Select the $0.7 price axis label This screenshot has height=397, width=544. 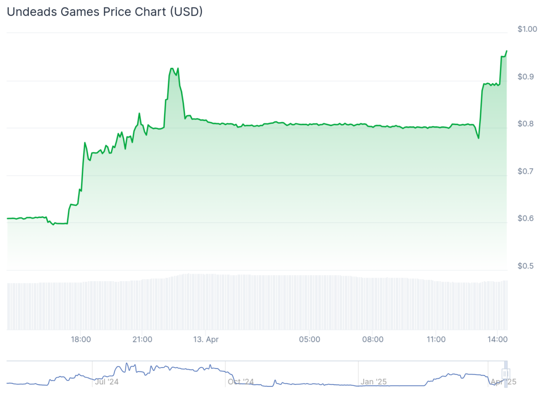[x=525, y=171]
